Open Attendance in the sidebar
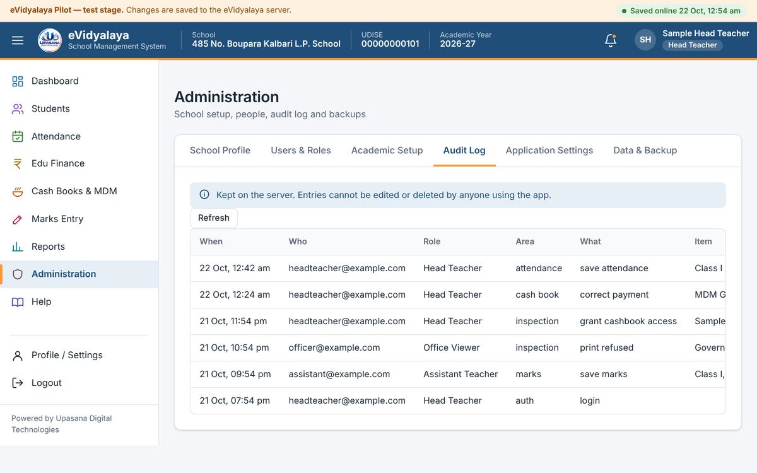This screenshot has height=473, width=757. point(79,136)
